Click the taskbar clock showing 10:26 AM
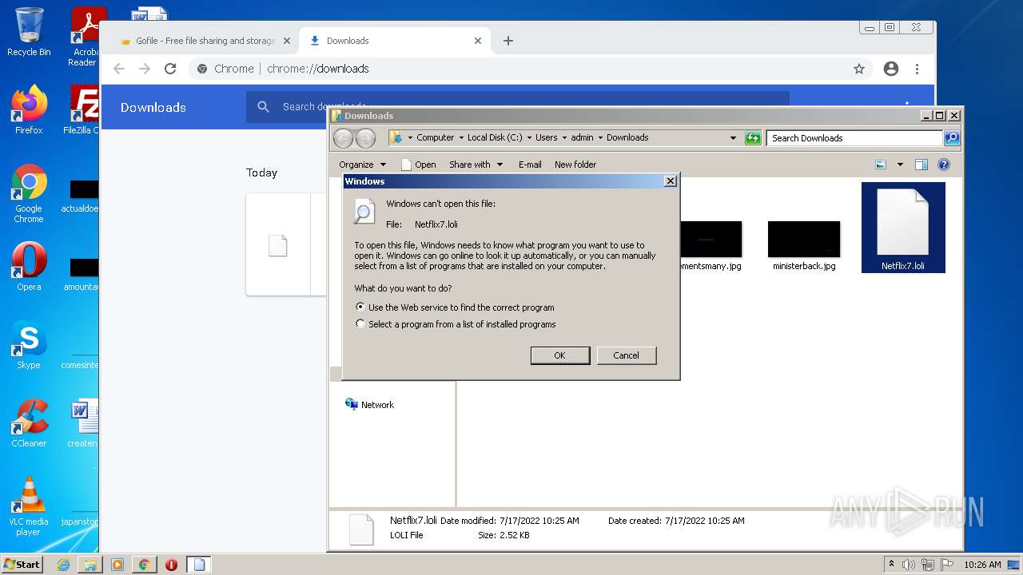The height and width of the screenshot is (575, 1023). pos(982,565)
